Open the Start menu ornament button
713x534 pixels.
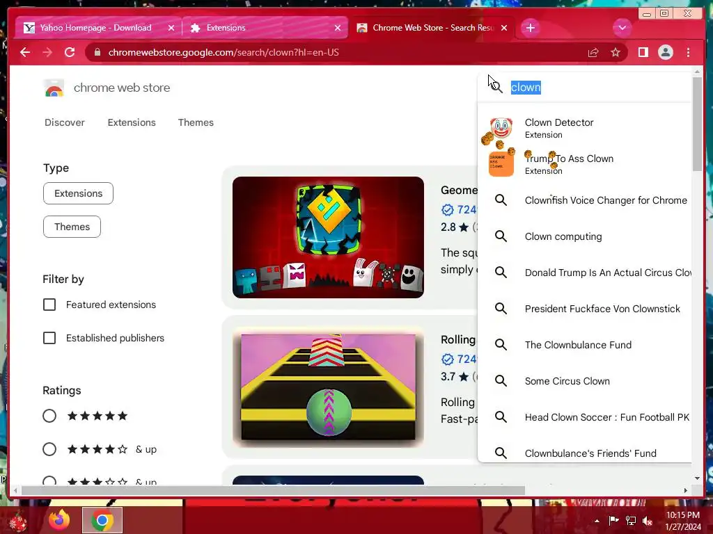pyautogui.click(x=17, y=521)
